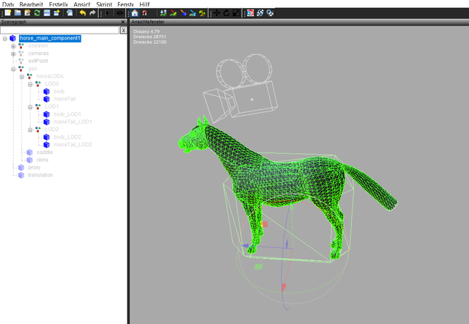469x324 pixels.
Task: Select the exitPoint node
Action: (38, 61)
